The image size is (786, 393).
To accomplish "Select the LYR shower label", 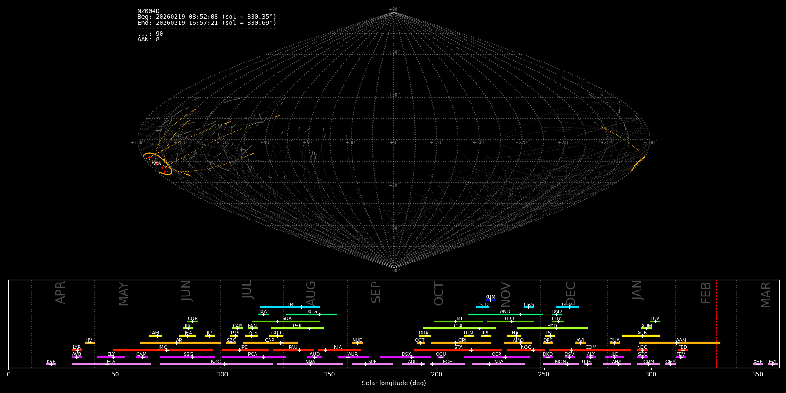I will [x=77, y=348].
